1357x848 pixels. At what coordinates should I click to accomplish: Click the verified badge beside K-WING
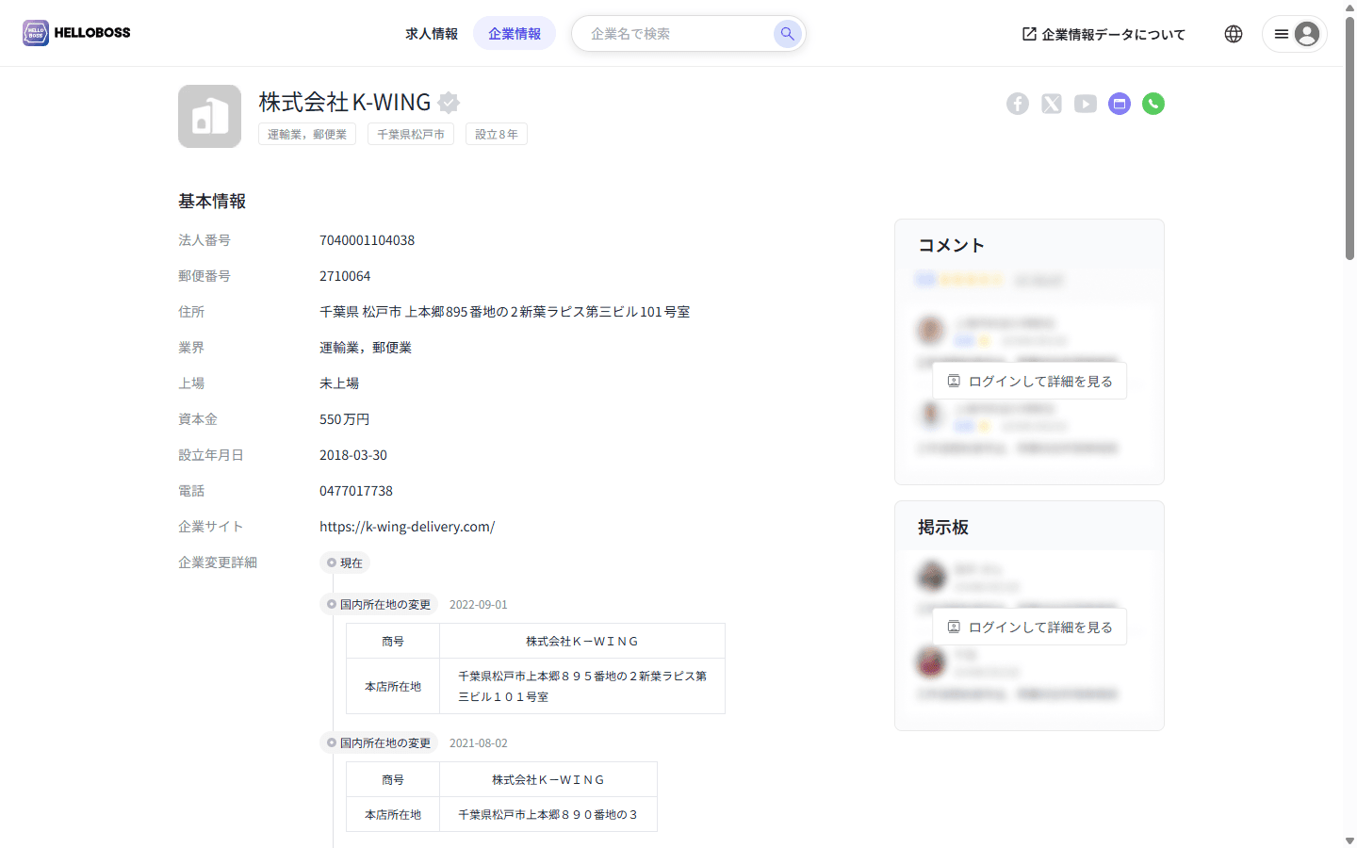(x=450, y=102)
